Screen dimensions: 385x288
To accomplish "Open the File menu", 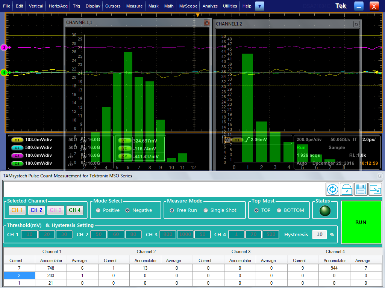I will click(x=7, y=6).
